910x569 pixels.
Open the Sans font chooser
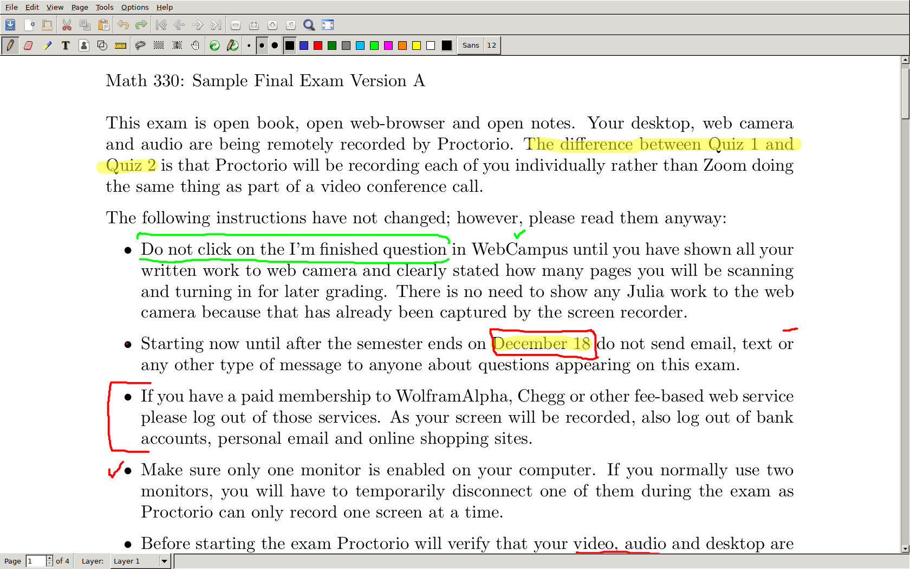pyautogui.click(x=470, y=46)
